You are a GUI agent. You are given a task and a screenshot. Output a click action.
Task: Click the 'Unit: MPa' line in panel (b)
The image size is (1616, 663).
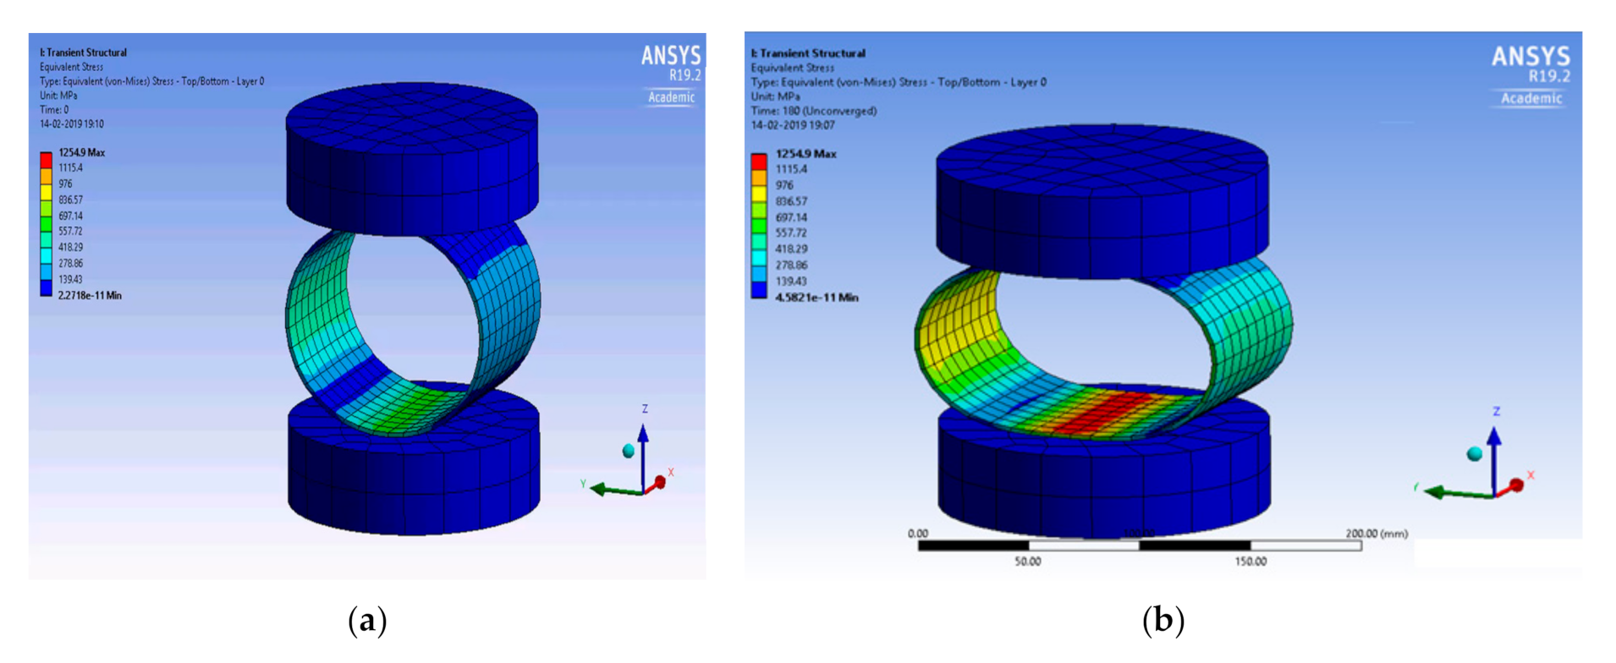pyautogui.click(x=775, y=96)
